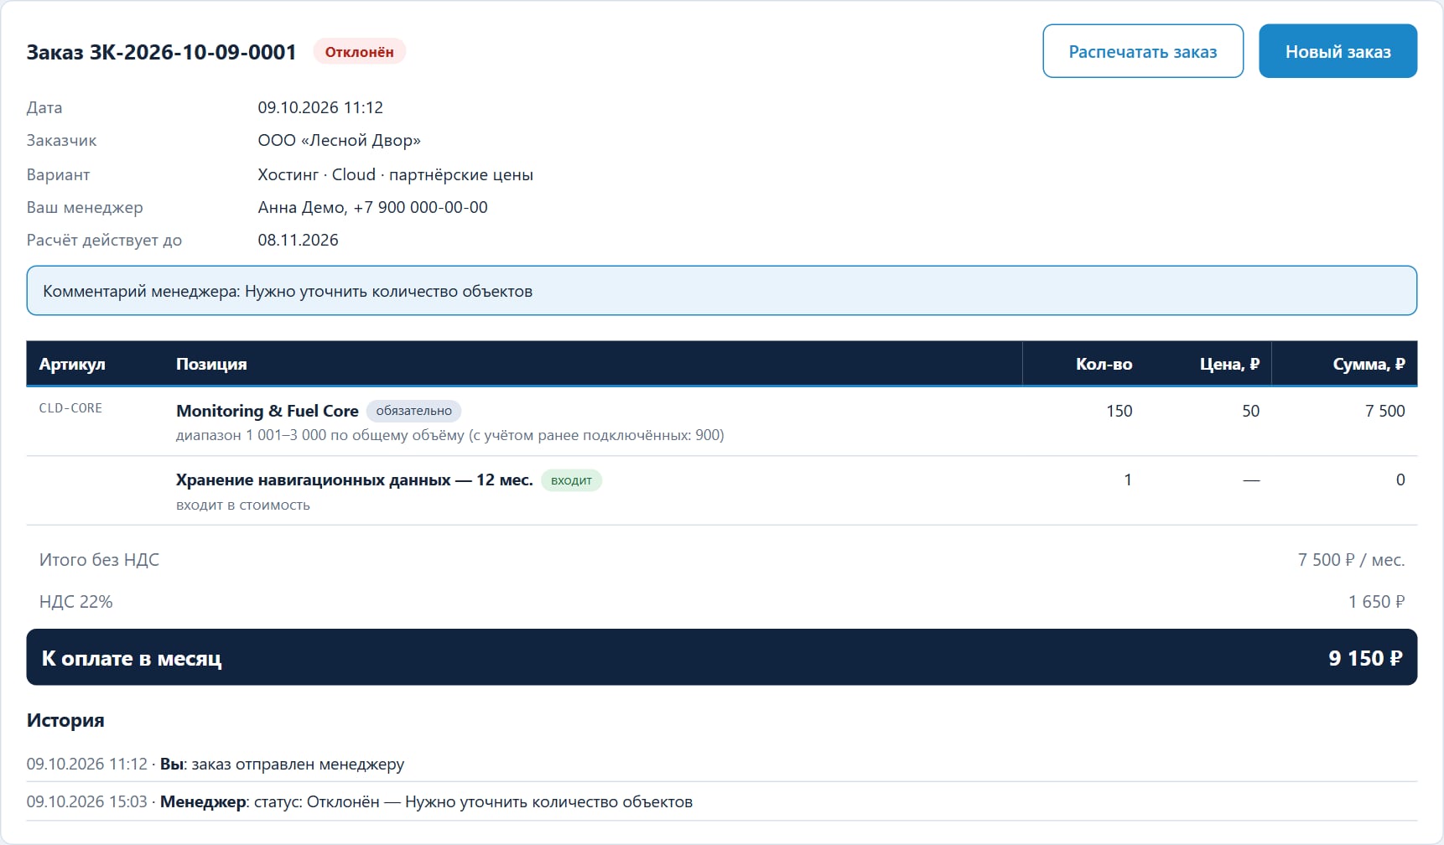
Task: Click the green 'входит' badge
Action: click(x=572, y=480)
